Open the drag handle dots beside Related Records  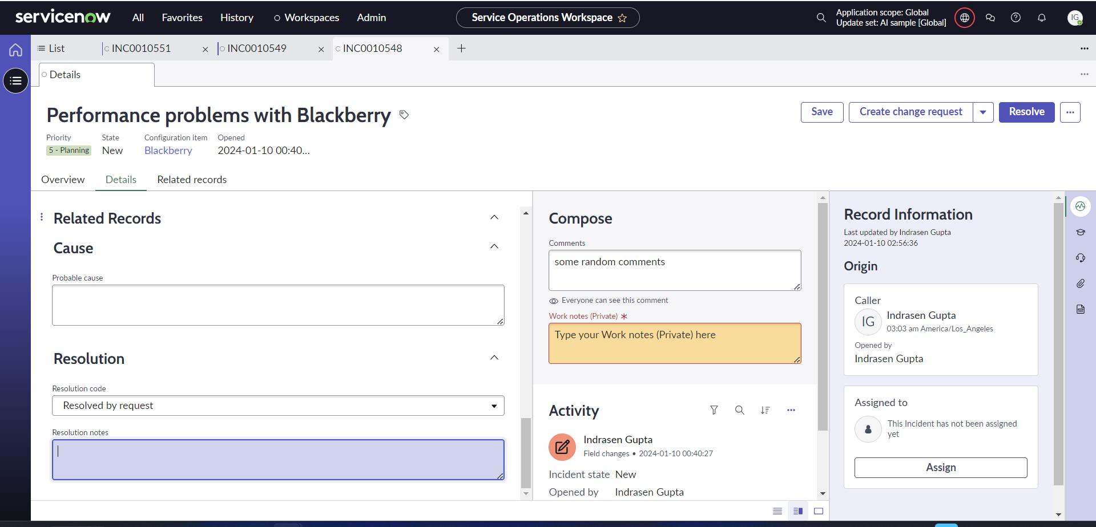(42, 217)
